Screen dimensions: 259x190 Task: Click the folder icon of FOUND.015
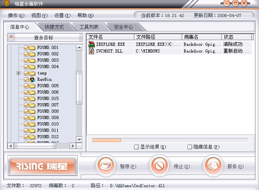point(32,99)
